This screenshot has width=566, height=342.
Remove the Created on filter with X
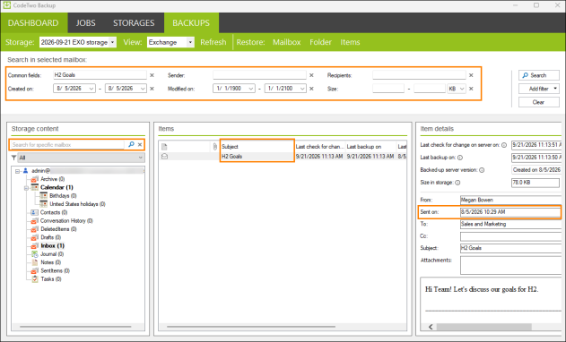[152, 89]
